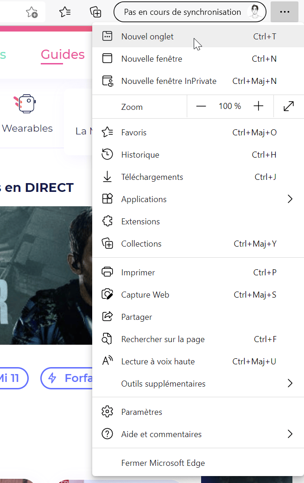Screen dimensions: 304x483
Task: Open the Favorites toolbar icon
Action: point(65,12)
